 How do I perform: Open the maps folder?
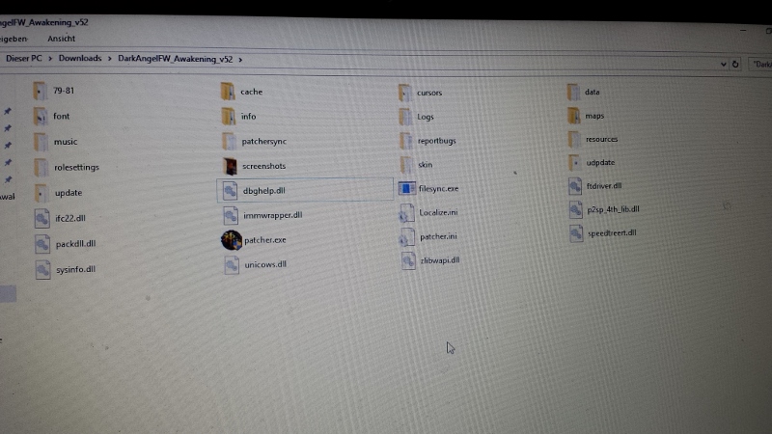pyautogui.click(x=593, y=117)
